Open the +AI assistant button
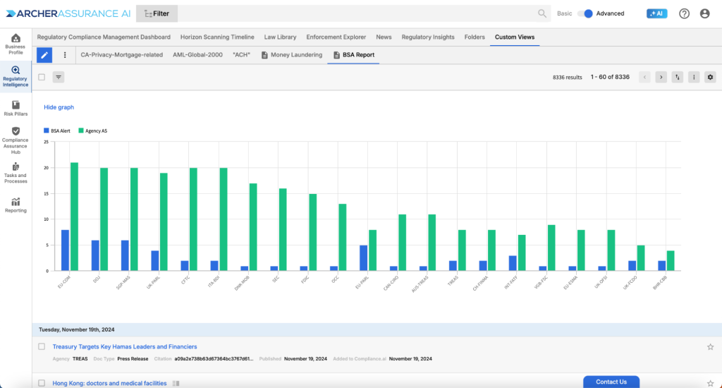This screenshot has width=722, height=388. 656,13
